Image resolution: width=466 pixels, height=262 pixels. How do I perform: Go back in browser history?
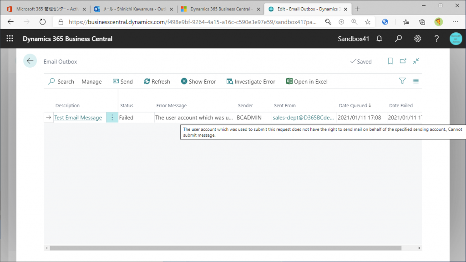(x=11, y=22)
